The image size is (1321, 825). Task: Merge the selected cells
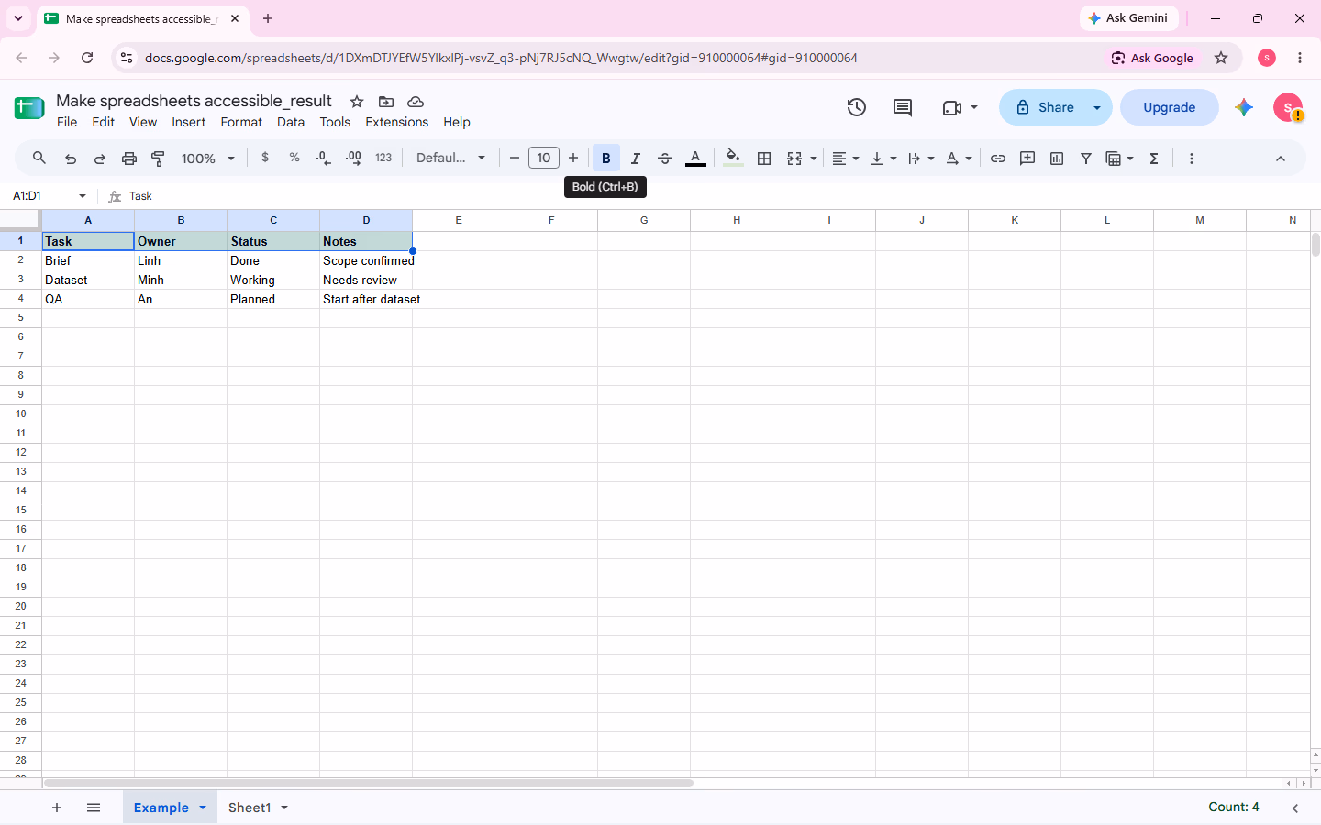[x=794, y=159]
